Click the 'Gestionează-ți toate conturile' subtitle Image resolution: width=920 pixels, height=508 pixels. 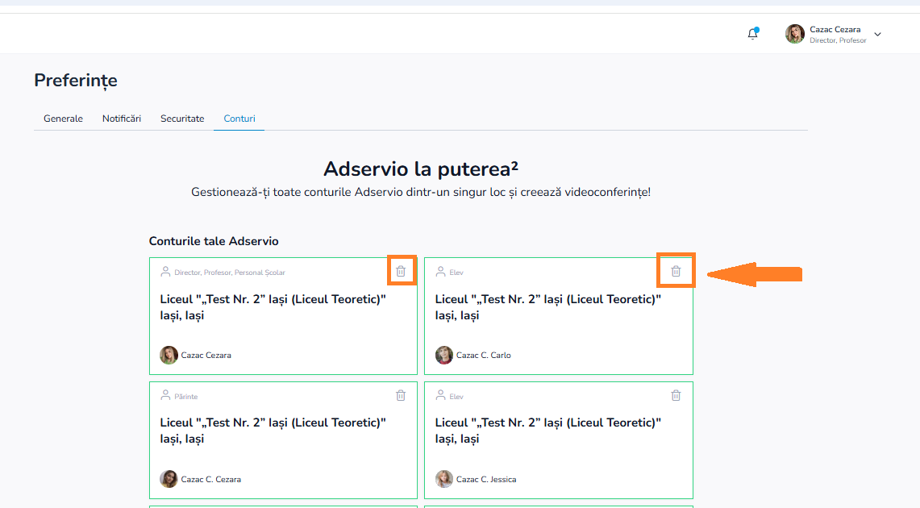pos(421,192)
